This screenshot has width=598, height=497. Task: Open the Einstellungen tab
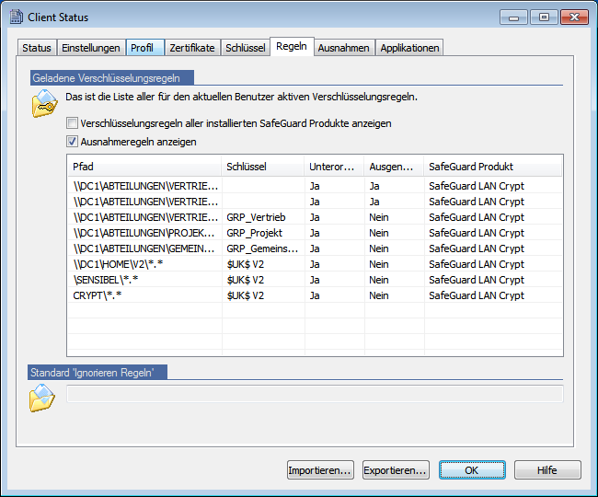(91, 48)
